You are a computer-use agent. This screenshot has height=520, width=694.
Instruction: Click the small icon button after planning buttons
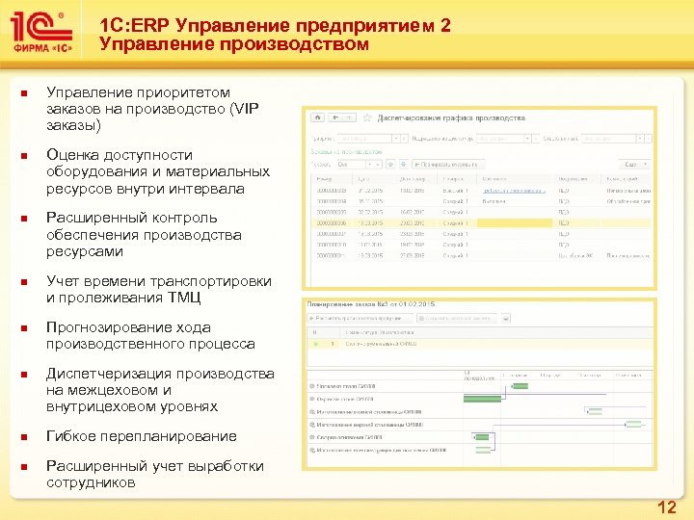point(505,319)
